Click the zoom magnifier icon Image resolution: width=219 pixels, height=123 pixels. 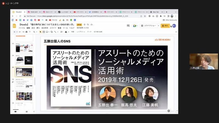34,32
